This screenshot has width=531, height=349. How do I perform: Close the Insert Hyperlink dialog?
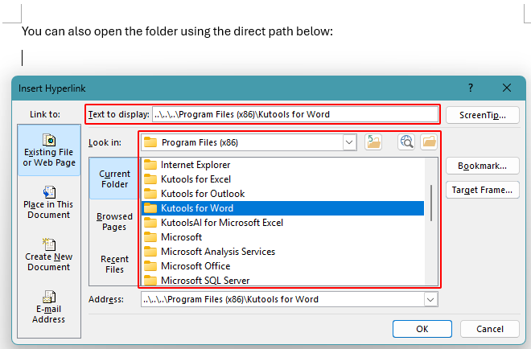(x=507, y=88)
